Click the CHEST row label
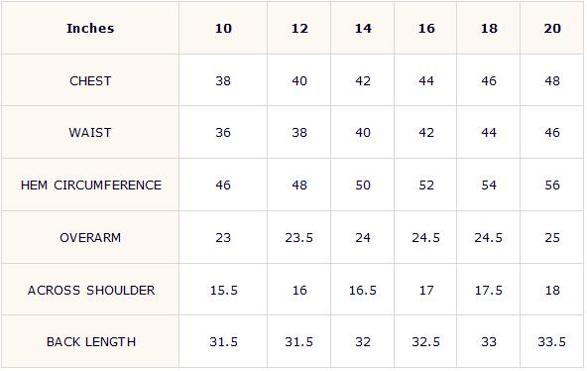The image size is (587, 371). (x=90, y=81)
